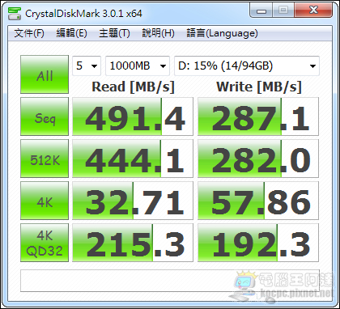Click the Read [MB/s] column header

click(133, 87)
